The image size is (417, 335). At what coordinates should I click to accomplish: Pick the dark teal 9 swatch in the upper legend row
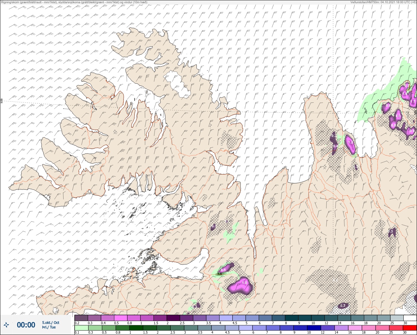pos(305,318)
